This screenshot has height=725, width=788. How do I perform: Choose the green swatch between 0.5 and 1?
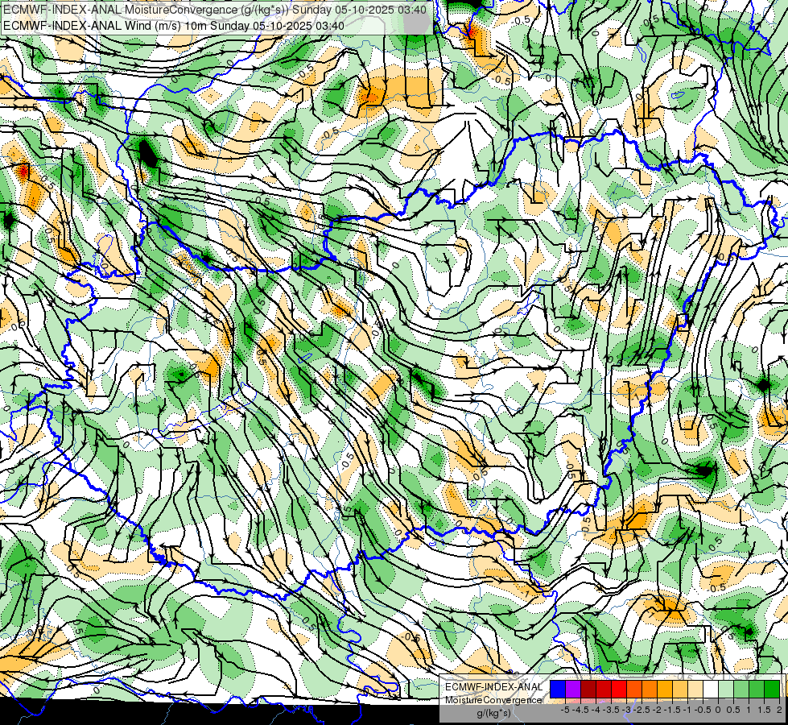point(741,690)
